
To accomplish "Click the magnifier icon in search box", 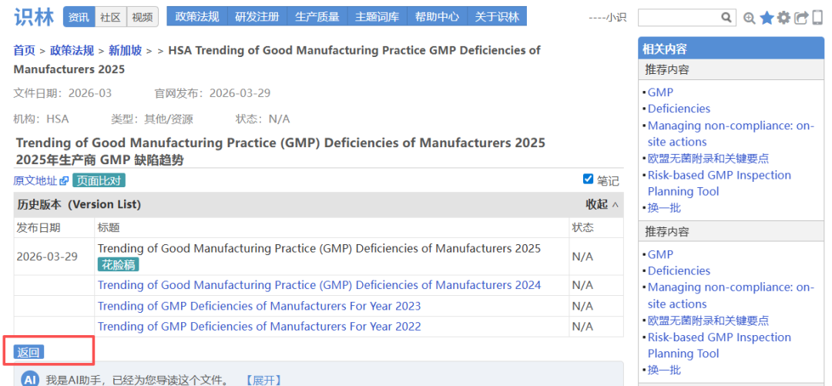I will (x=726, y=17).
